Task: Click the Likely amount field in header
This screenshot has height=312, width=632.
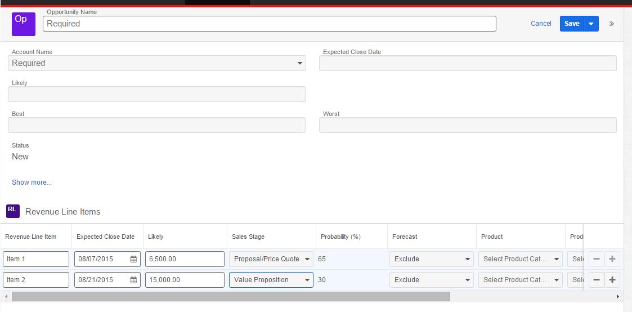Action: point(156,94)
